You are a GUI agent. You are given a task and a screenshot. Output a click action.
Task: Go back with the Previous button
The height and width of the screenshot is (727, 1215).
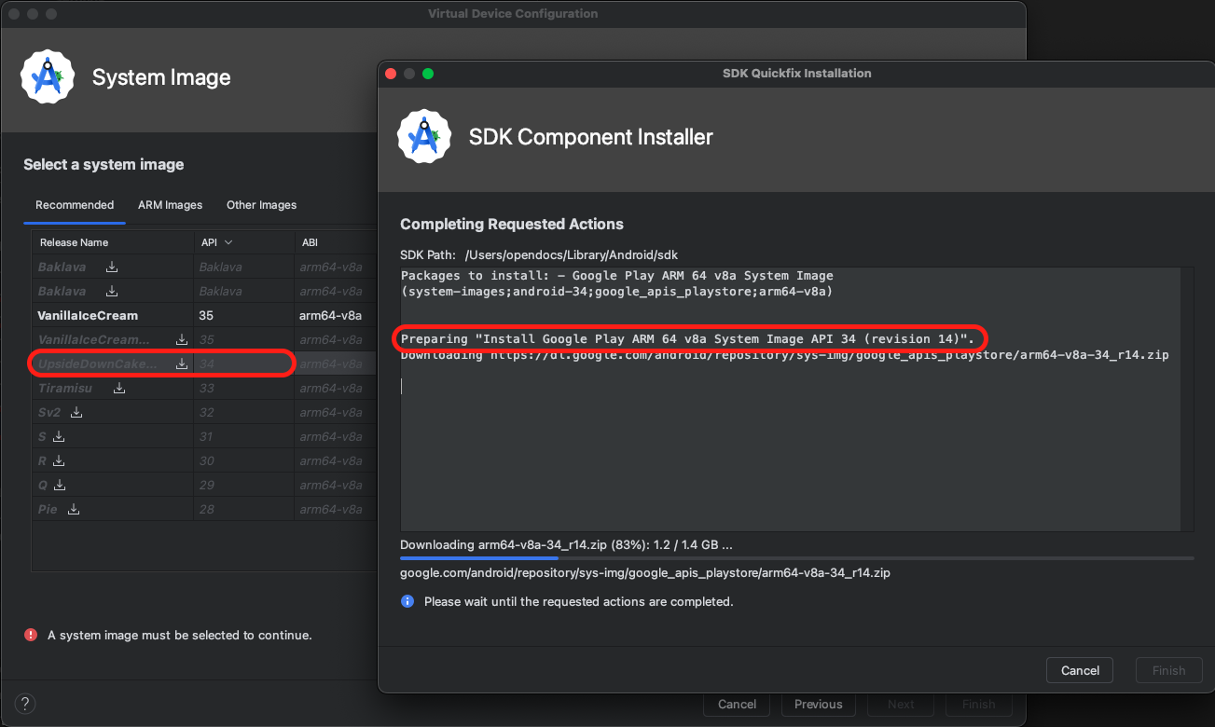819,705
